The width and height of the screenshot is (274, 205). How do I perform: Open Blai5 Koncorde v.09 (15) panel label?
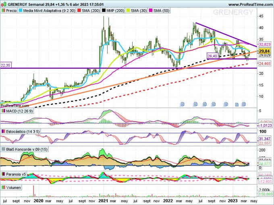tap(27, 149)
